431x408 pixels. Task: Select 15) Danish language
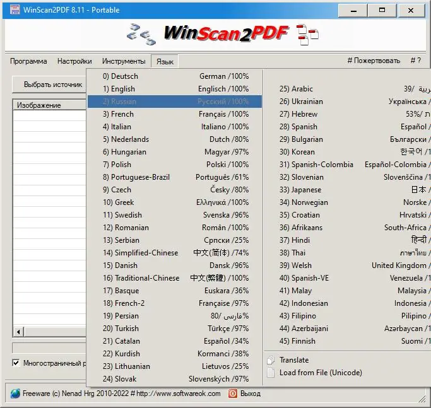coord(175,265)
